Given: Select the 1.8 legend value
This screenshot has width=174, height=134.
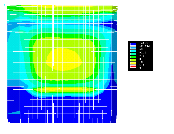Looking at the screenshot, I should click(x=142, y=65).
